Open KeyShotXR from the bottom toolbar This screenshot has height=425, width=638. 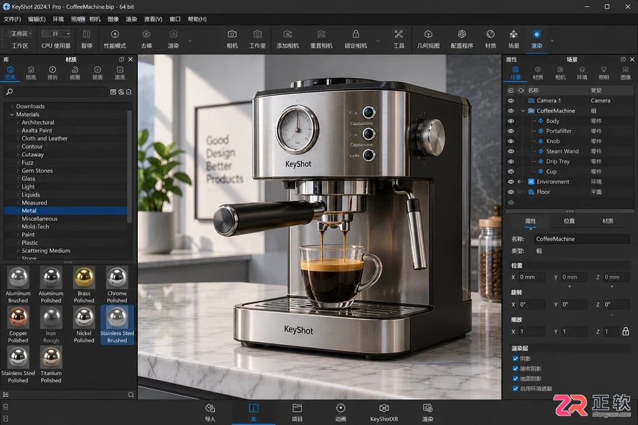point(383,408)
